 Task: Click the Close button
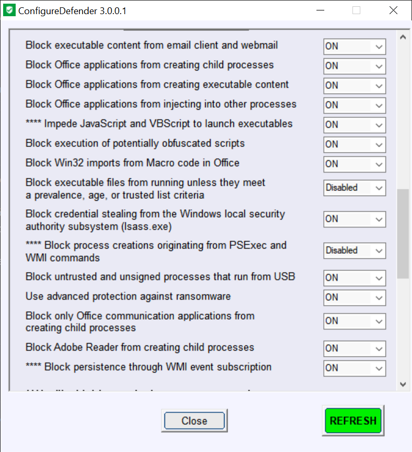click(194, 421)
